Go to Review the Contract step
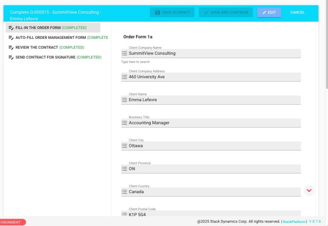The height and width of the screenshot is (226, 328). [x=49, y=47]
